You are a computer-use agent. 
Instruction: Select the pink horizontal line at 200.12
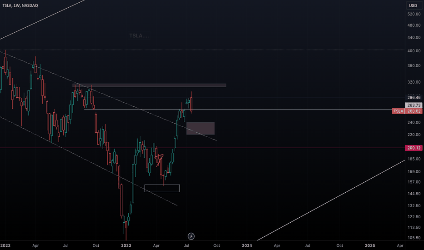coord(202,148)
